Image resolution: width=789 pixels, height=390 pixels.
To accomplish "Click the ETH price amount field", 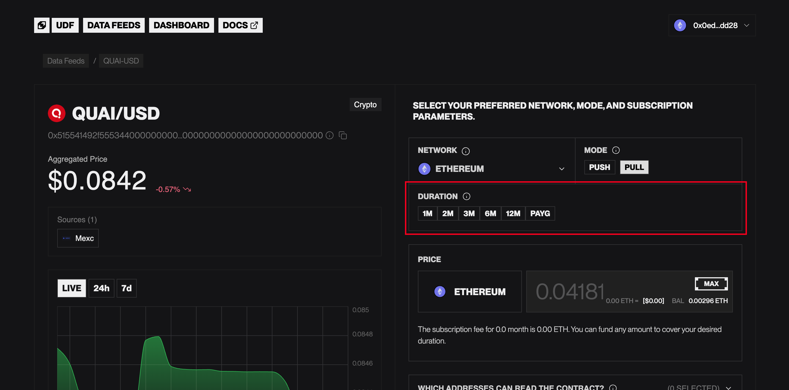I will click(570, 292).
